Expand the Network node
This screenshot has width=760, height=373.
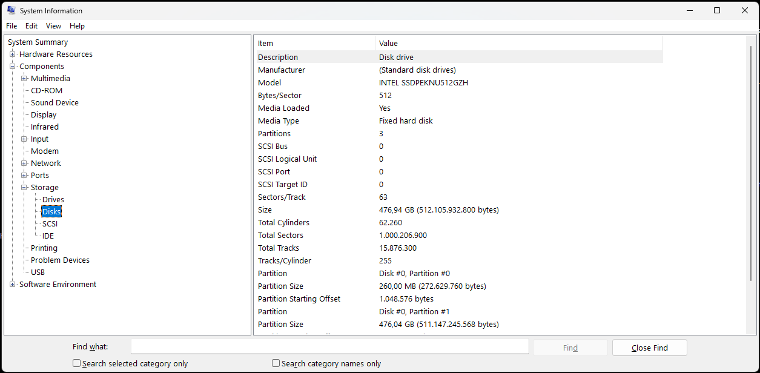coord(24,163)
